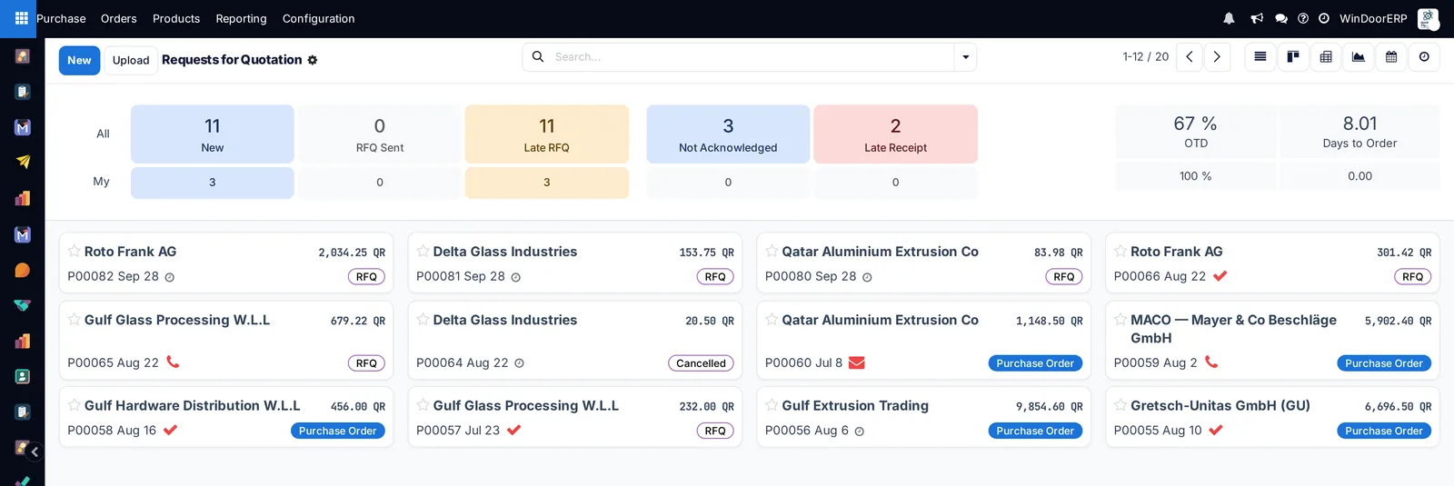
Task: Open the Purchase menu
Action: (x=61, y=18)
